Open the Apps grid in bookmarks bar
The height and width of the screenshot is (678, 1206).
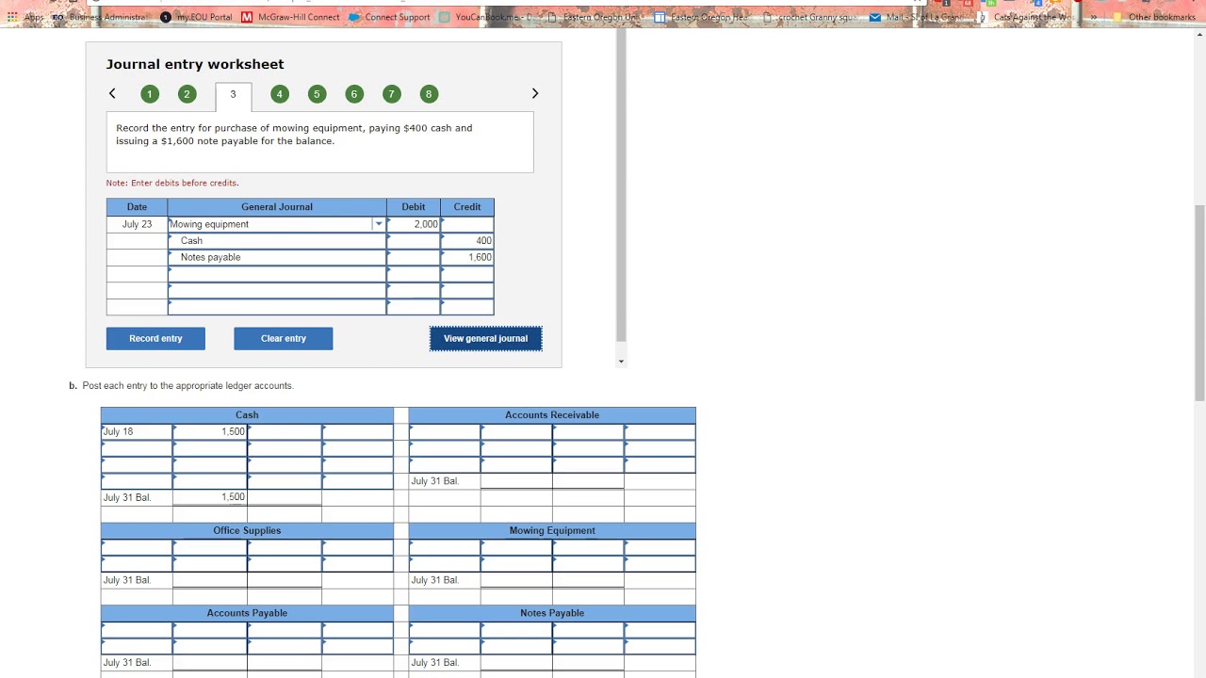pos(27,17)
